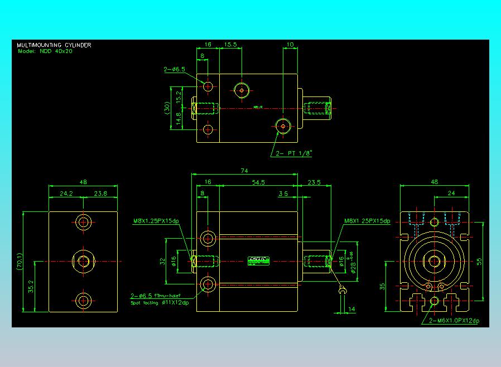Click the 24.2 dimension in the end view

(x=66, y=194)
